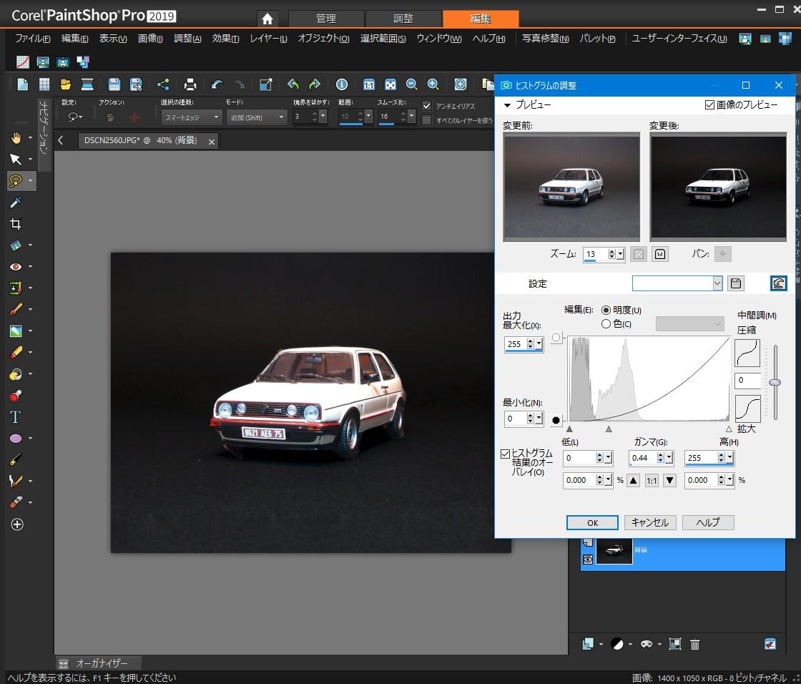Viewport: 801px width, 684px height.
Task: Delete layer with trash icon
Action: pos(694,644)
